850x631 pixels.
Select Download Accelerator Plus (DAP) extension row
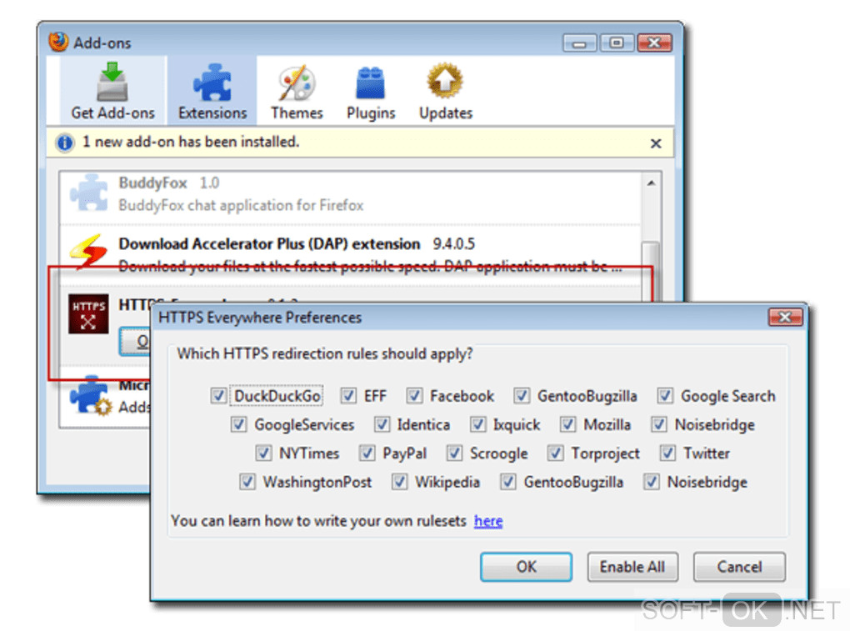(x=350, y=255)
